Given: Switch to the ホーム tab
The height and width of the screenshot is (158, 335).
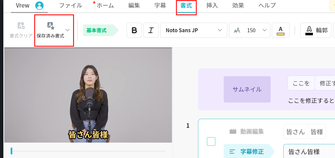Looking at the screenshot, I should pos(105,6).
